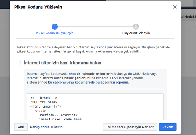Click Talimatları E-postayla Gönder button
This screenshot has height=135, width=196.
(130, 127)
